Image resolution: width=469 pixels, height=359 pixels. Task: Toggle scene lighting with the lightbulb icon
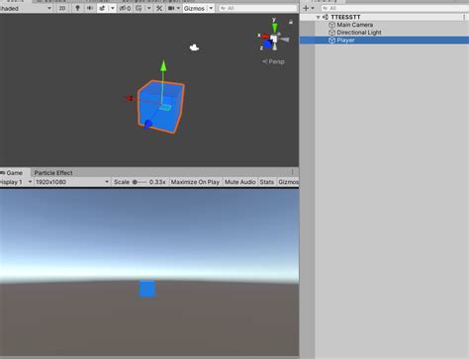(77, 8)
